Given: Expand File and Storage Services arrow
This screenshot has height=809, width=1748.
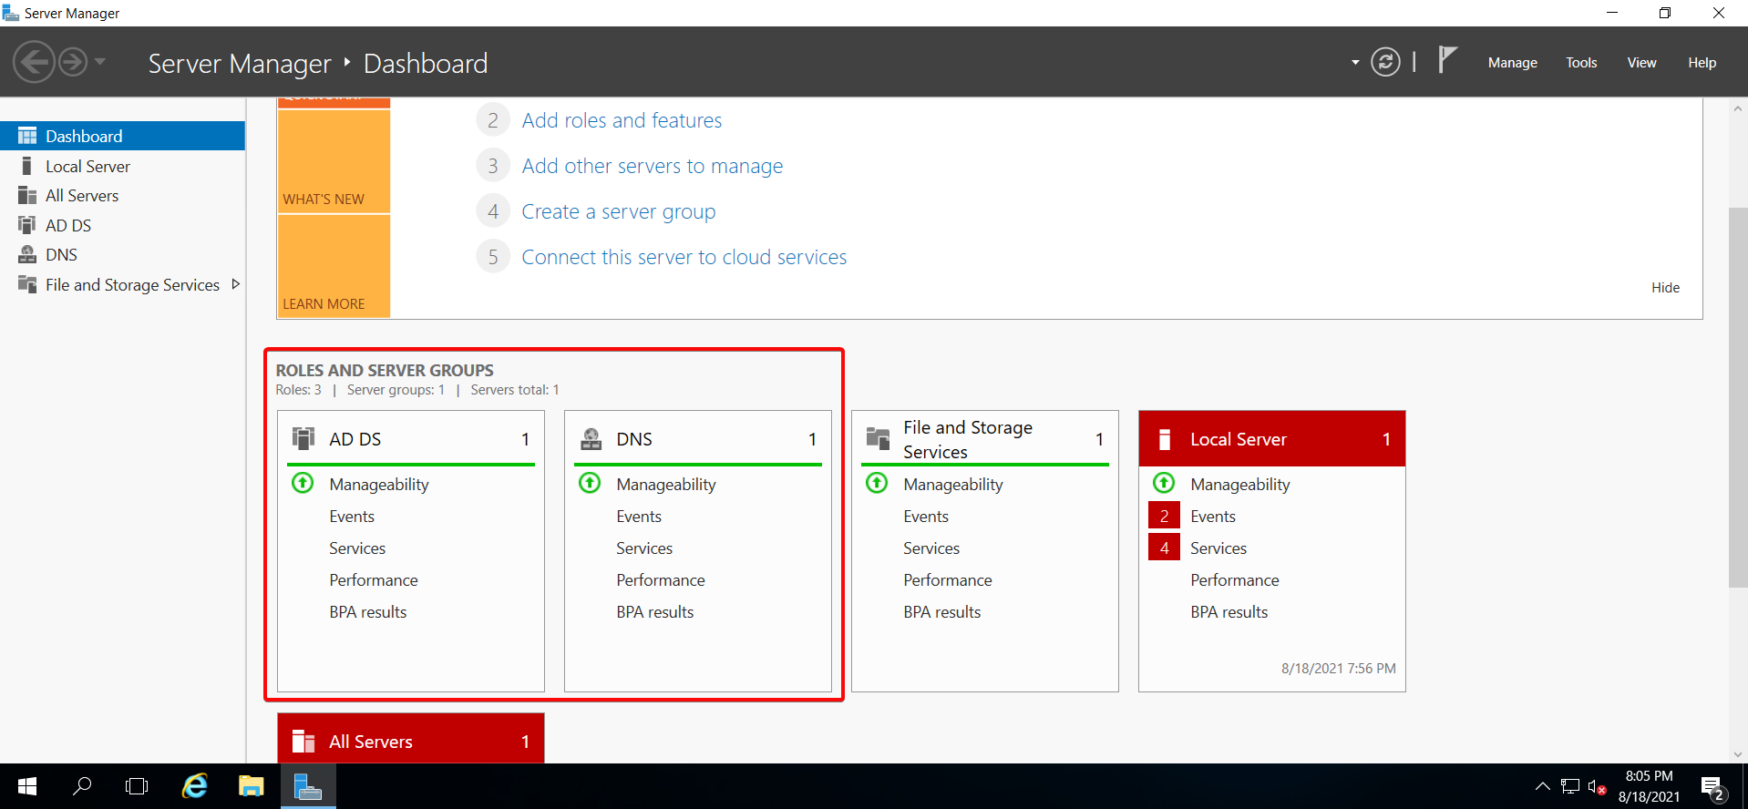Looking at the screenshot, I should click(236, 284).
